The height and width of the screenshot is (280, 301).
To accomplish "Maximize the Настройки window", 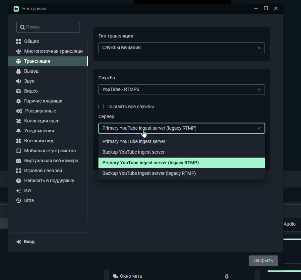I will point(266,8).
